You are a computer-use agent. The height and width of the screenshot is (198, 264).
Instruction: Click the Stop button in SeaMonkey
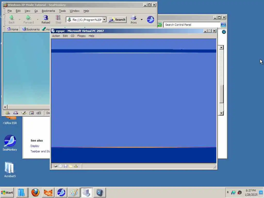click(58, 20)
